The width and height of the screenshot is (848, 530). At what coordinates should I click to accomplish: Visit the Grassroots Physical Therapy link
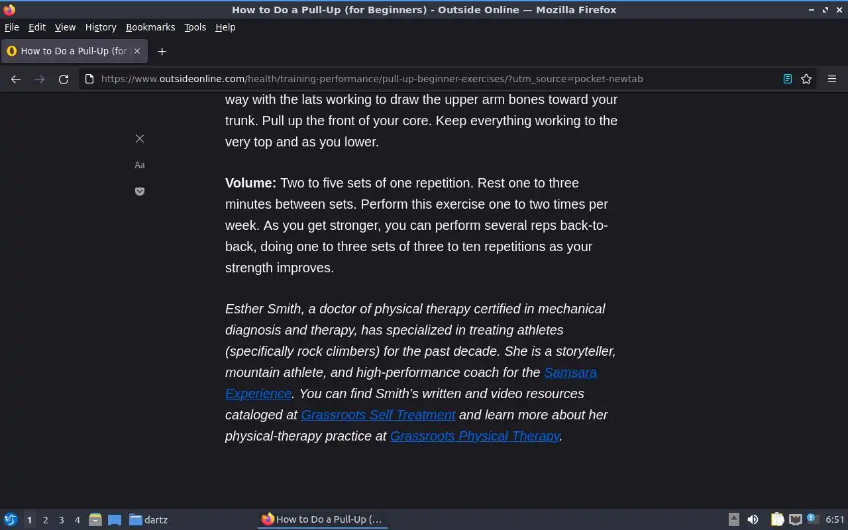click(475, 436)
